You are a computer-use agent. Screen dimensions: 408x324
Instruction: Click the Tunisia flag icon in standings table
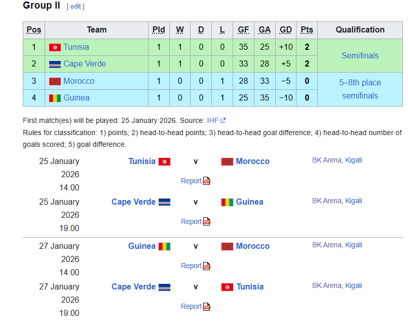pyautogui.click(x=55, y=47)
